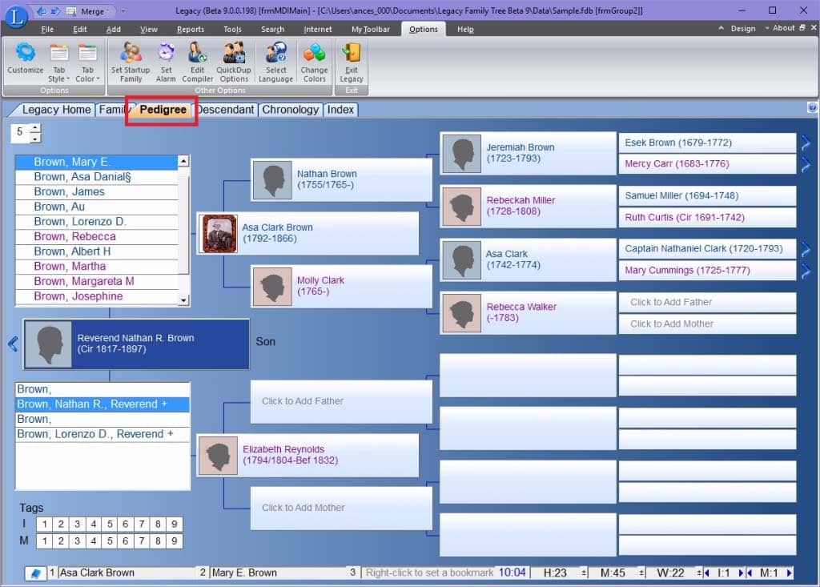Toggle marriage tag number 5
Viewport: 820px width, 587px height.
pos(109,541)
